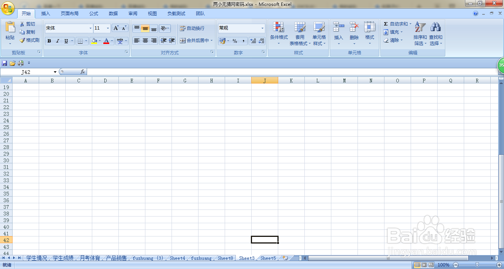This screenshot has width=504, height=269.
Task: Open Customize Quick Access Toolbar arrow
Action: tap(29, 63)
